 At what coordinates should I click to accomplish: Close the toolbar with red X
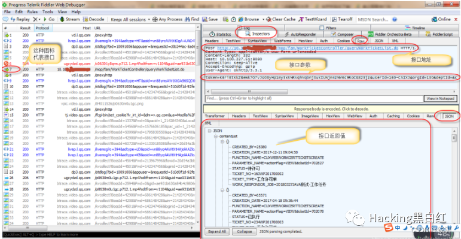coord(456,19)
